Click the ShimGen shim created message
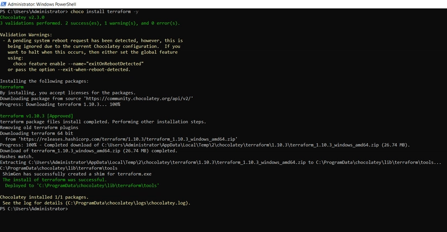 point(77,174)
